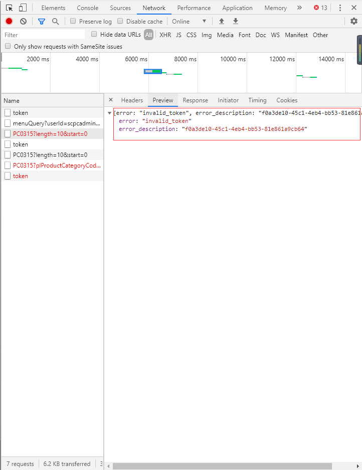Click the right arrow of horizontal scrollbar

[x=357, y=466]
